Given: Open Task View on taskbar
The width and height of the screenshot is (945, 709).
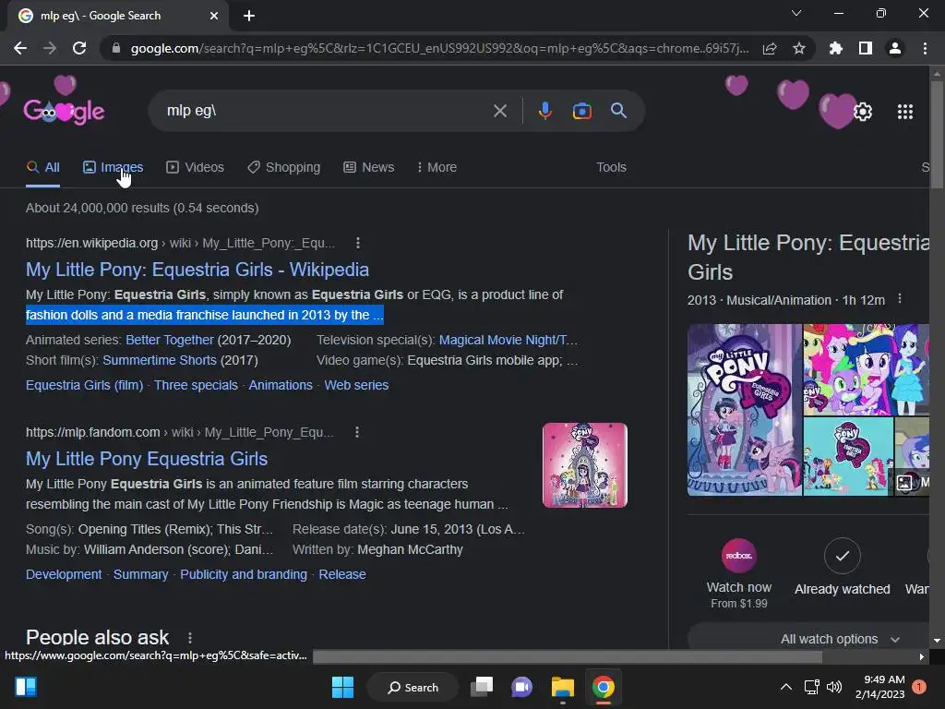Looking at the screenshot, I should click(x=482, y=687).
